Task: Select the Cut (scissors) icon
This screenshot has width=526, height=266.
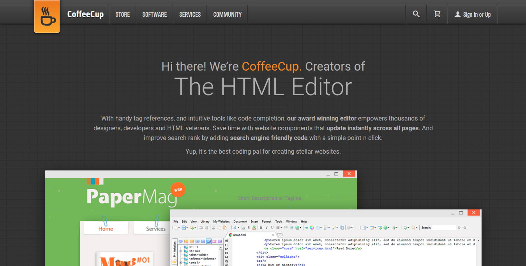Action: click(x=214, y=227)
